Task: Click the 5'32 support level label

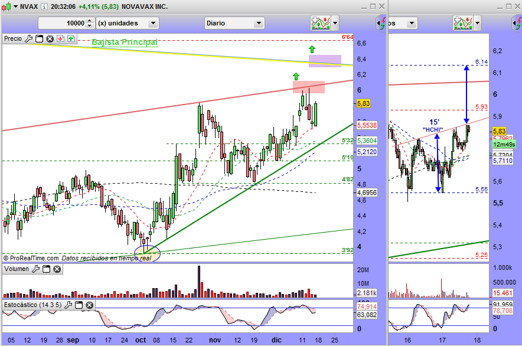Action: click(348, 141)
